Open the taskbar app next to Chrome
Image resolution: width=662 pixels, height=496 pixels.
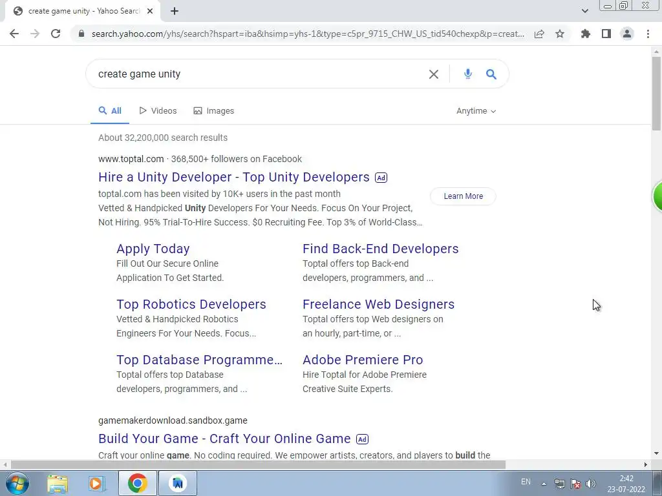[178, 483]
